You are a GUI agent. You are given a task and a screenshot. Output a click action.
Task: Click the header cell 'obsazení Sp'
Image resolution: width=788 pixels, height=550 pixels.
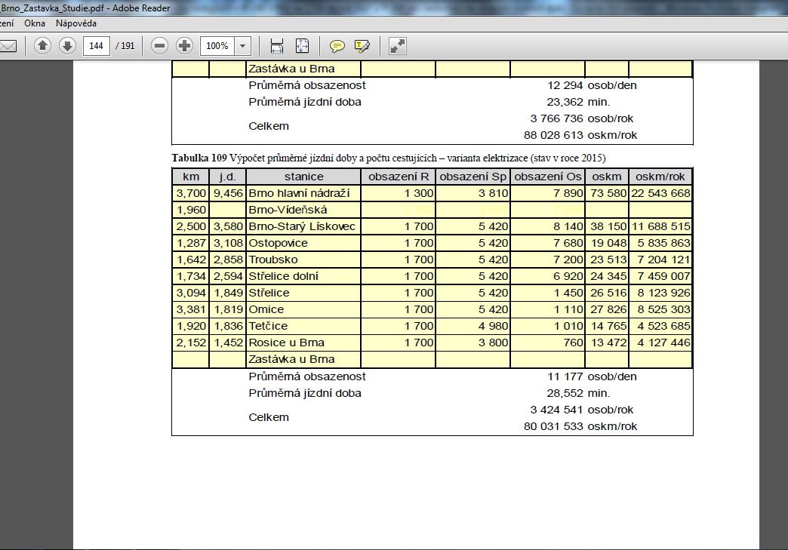473,177
